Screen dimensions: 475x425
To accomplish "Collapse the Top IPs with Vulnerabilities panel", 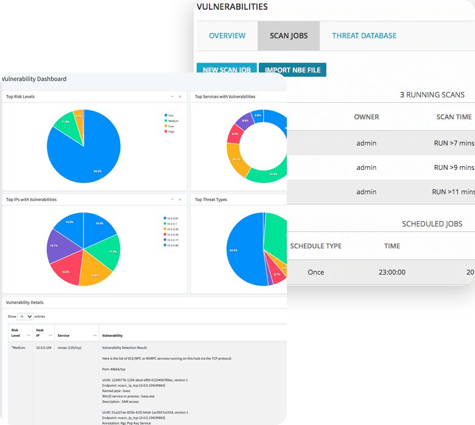I will click(x=172, y=200).
